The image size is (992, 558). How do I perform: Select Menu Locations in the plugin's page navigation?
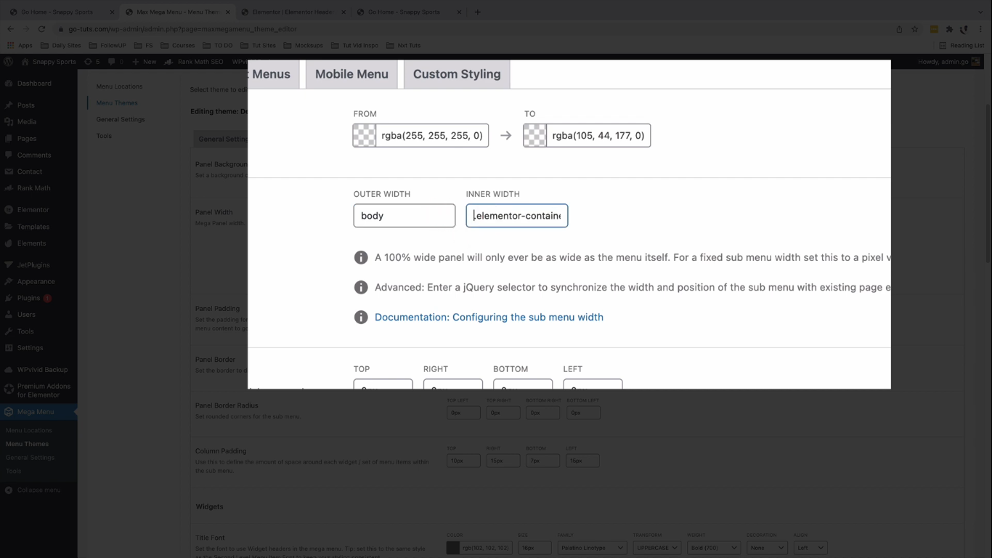[119, 86]
